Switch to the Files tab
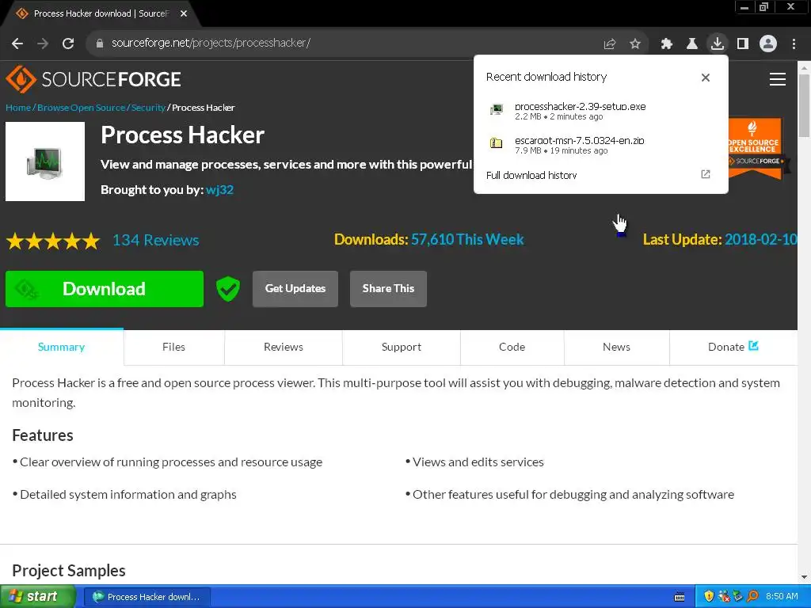This screenshot has height=608, width=811. click(x=173, y=347)
